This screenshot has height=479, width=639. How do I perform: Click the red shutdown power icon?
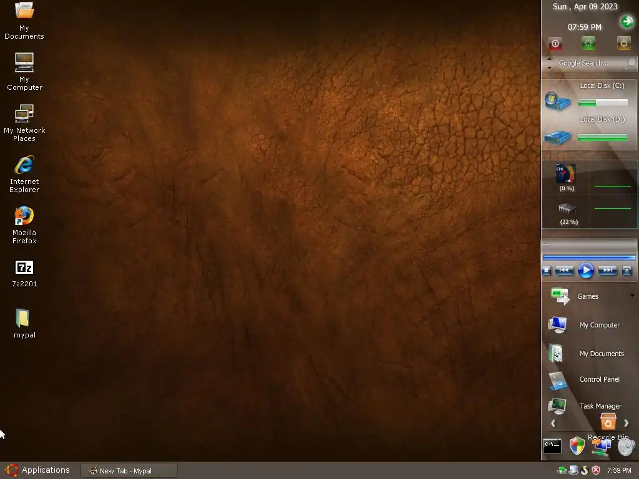[555, 43]
